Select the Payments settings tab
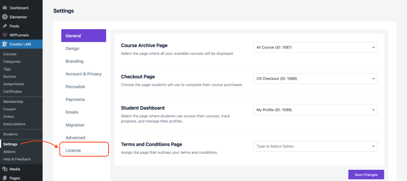 coord(75,99)
